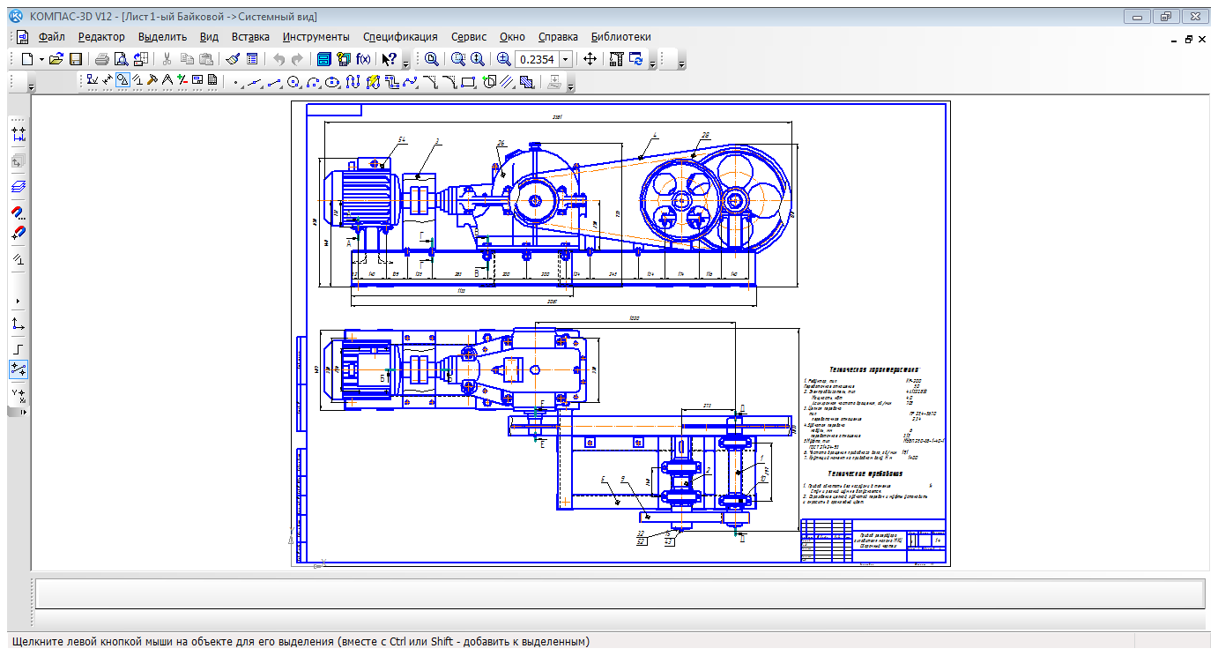Open the properties list icon next to brush
The width and height of the screenshot is (1218, 656).
[x=252, y=59]
